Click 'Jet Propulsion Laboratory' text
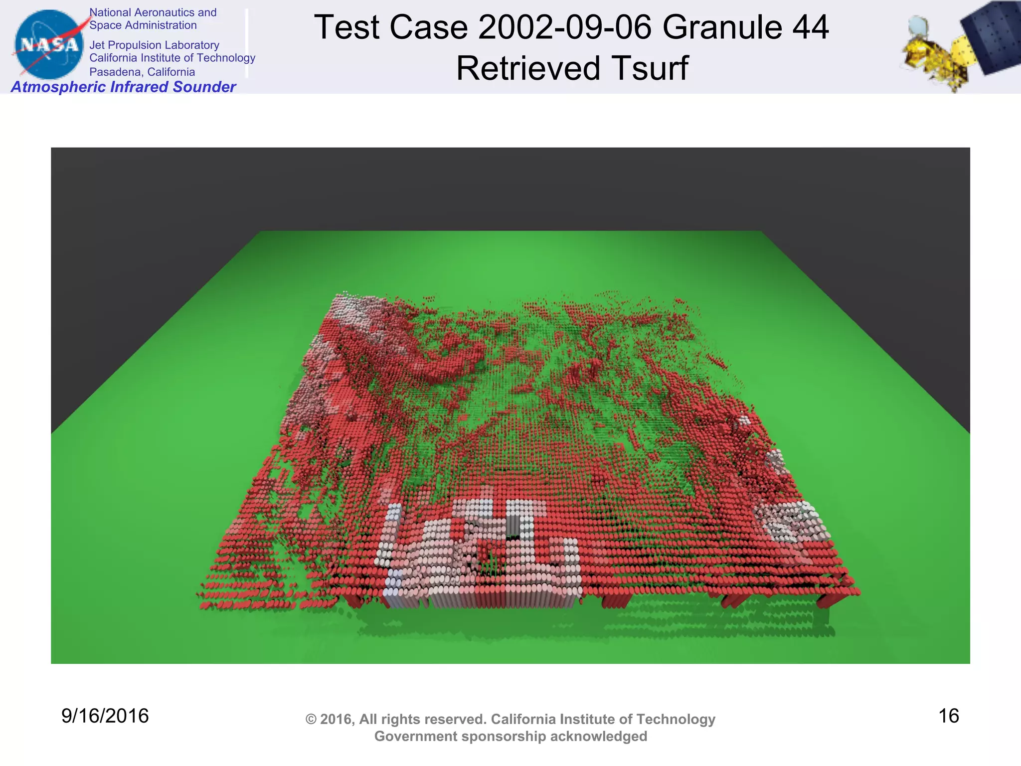Screen dimensions: 1021x766 point(154,45)
